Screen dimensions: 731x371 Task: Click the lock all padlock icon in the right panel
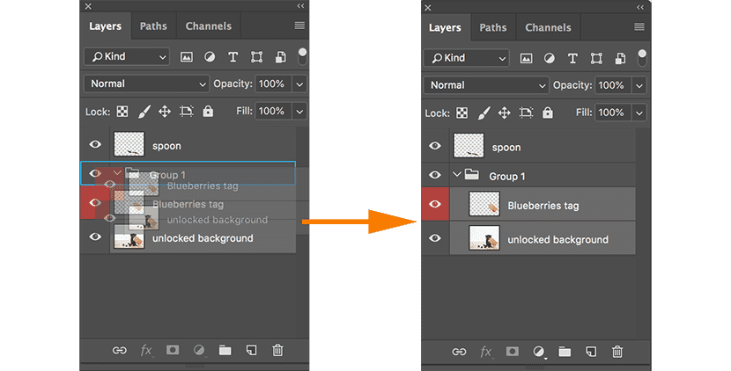pyautogui.click(x=548, y=113)
